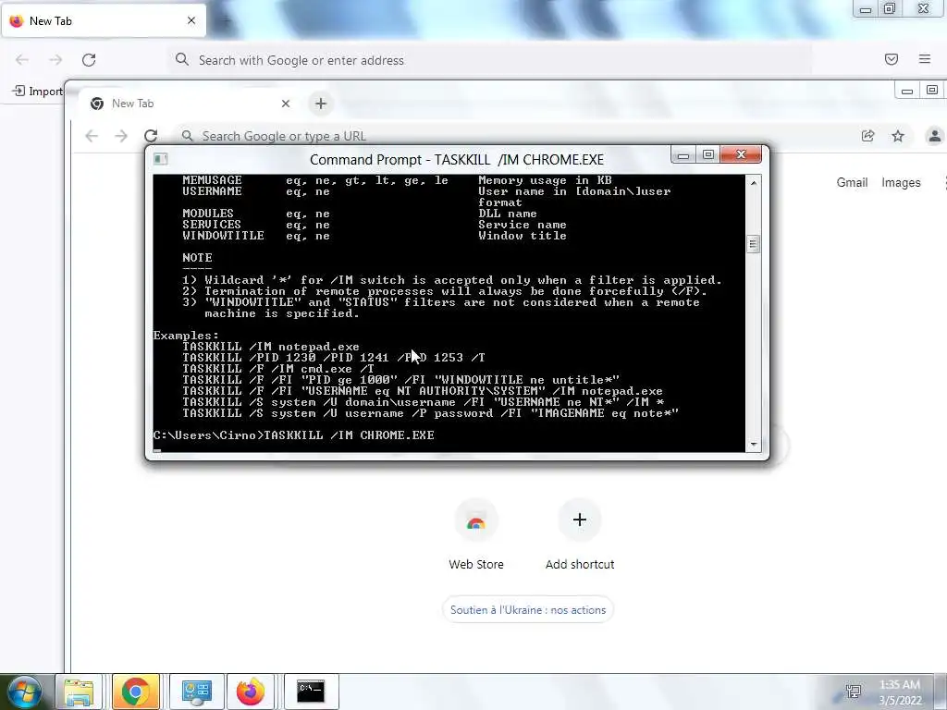
Task: Open Gmail link on Chrome page
Action: click(852, 182)
